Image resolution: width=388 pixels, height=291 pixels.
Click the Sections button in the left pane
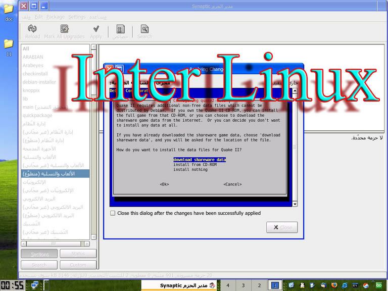[x=39, y=254]
